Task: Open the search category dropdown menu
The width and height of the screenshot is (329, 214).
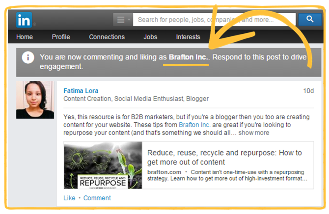Action: pyautogui.click(x=123, y=20)
